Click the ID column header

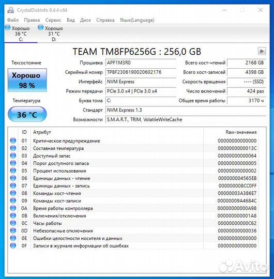[x=24, y=132]
